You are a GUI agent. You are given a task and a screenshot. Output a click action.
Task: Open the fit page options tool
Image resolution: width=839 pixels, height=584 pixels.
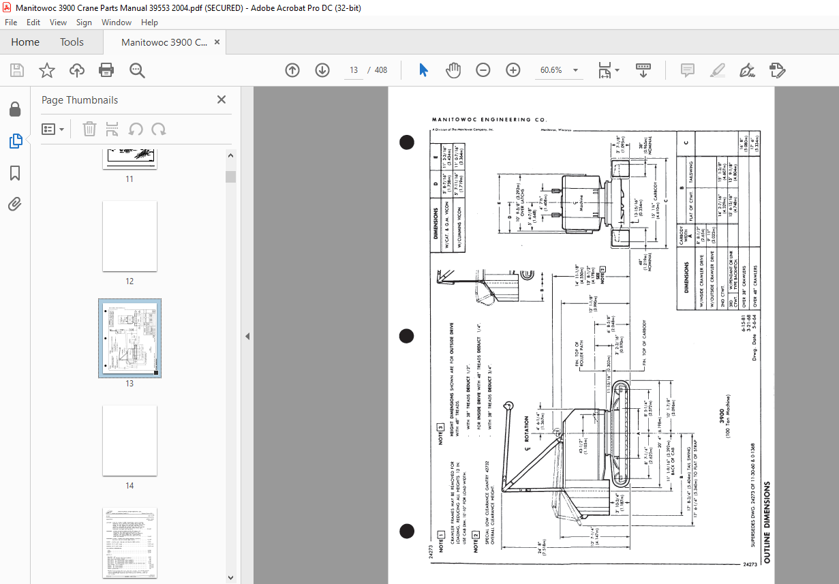(608, 70)
